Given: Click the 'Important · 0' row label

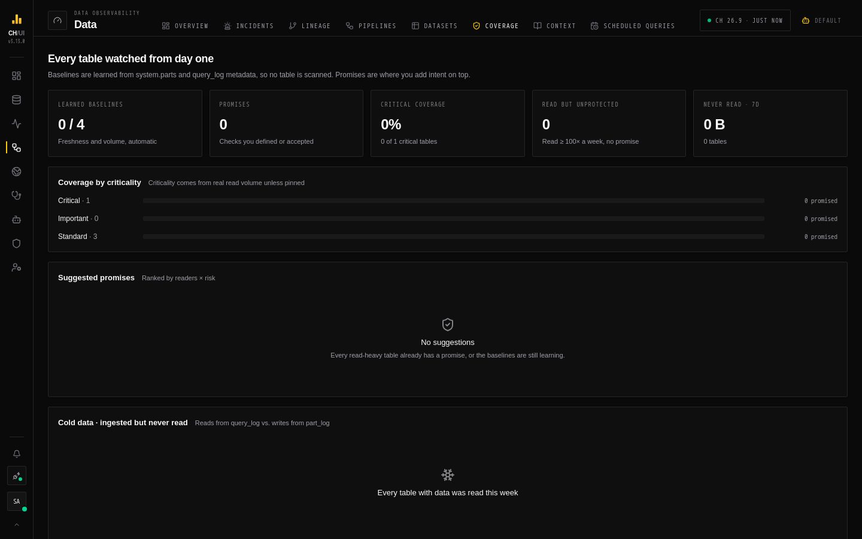Looking at the screenshot, I should (x=78, y=219).
